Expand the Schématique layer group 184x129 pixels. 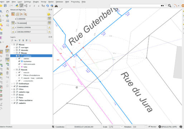[12, 83]
